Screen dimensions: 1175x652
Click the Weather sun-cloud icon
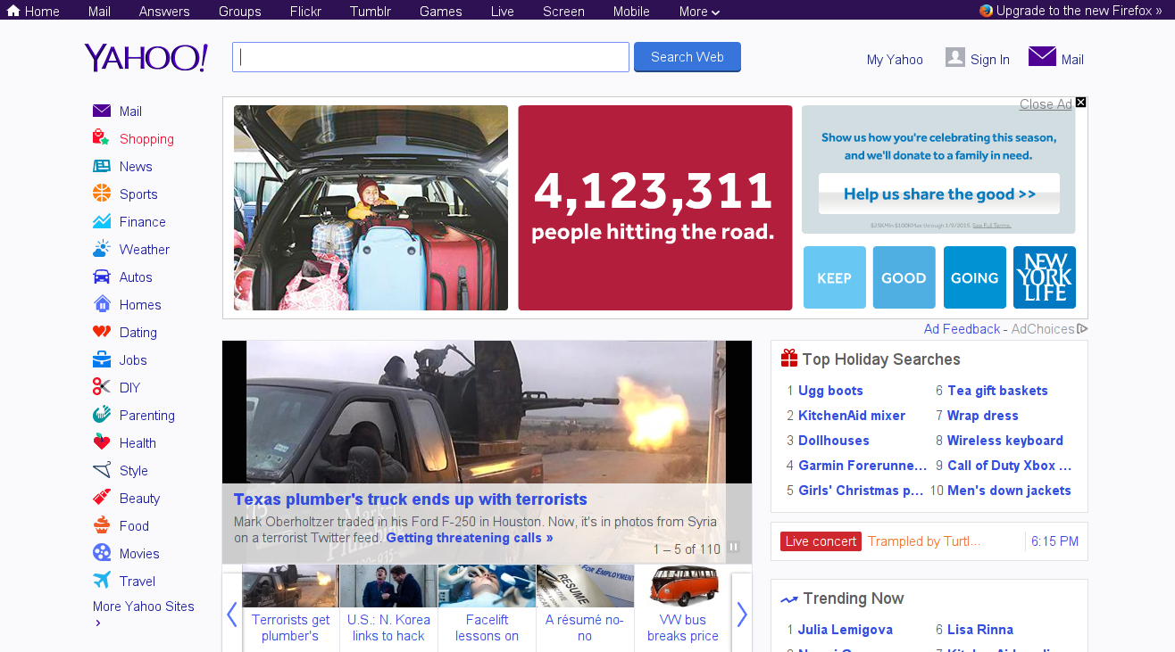102,249
